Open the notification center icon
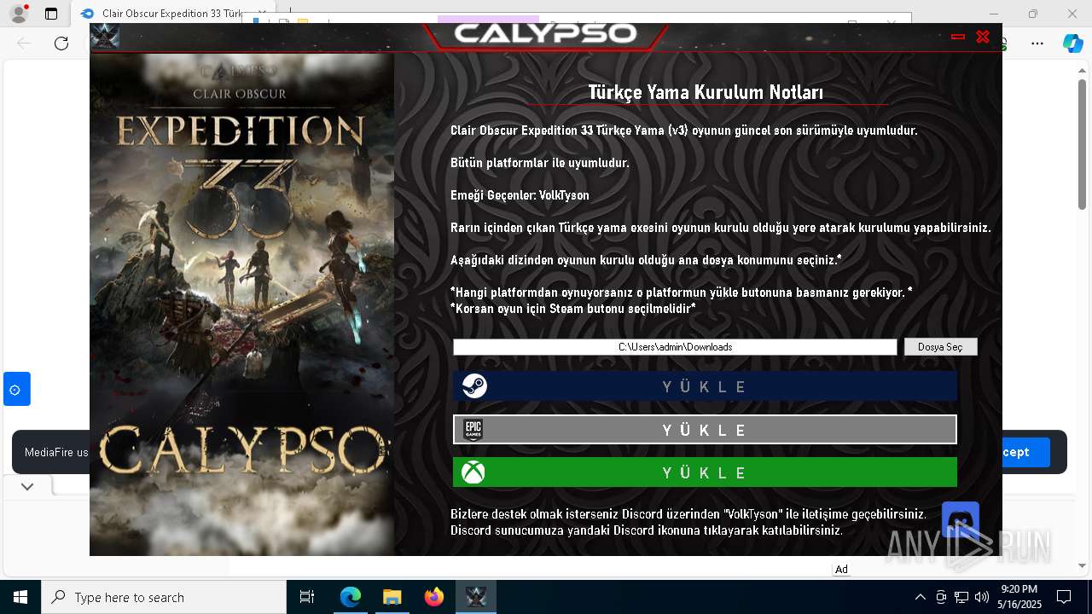Screen dimensions: 1092x614 coord(1064,597)
